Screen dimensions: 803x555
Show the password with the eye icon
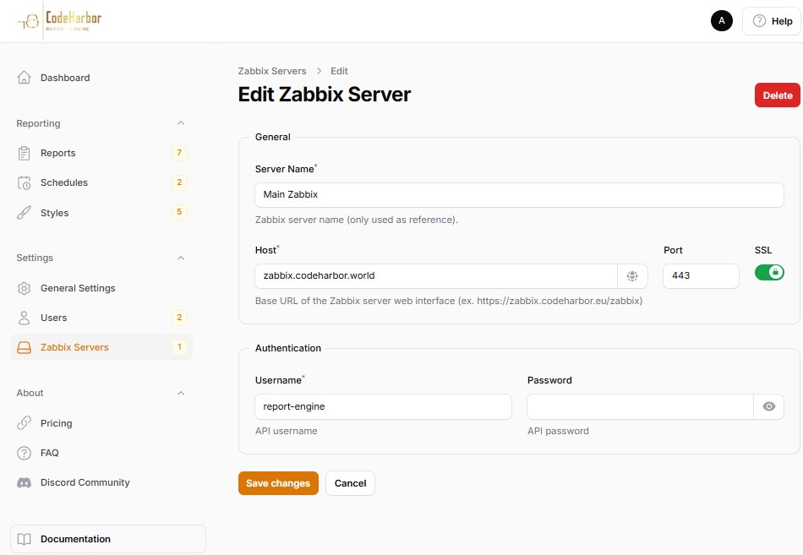768,406
